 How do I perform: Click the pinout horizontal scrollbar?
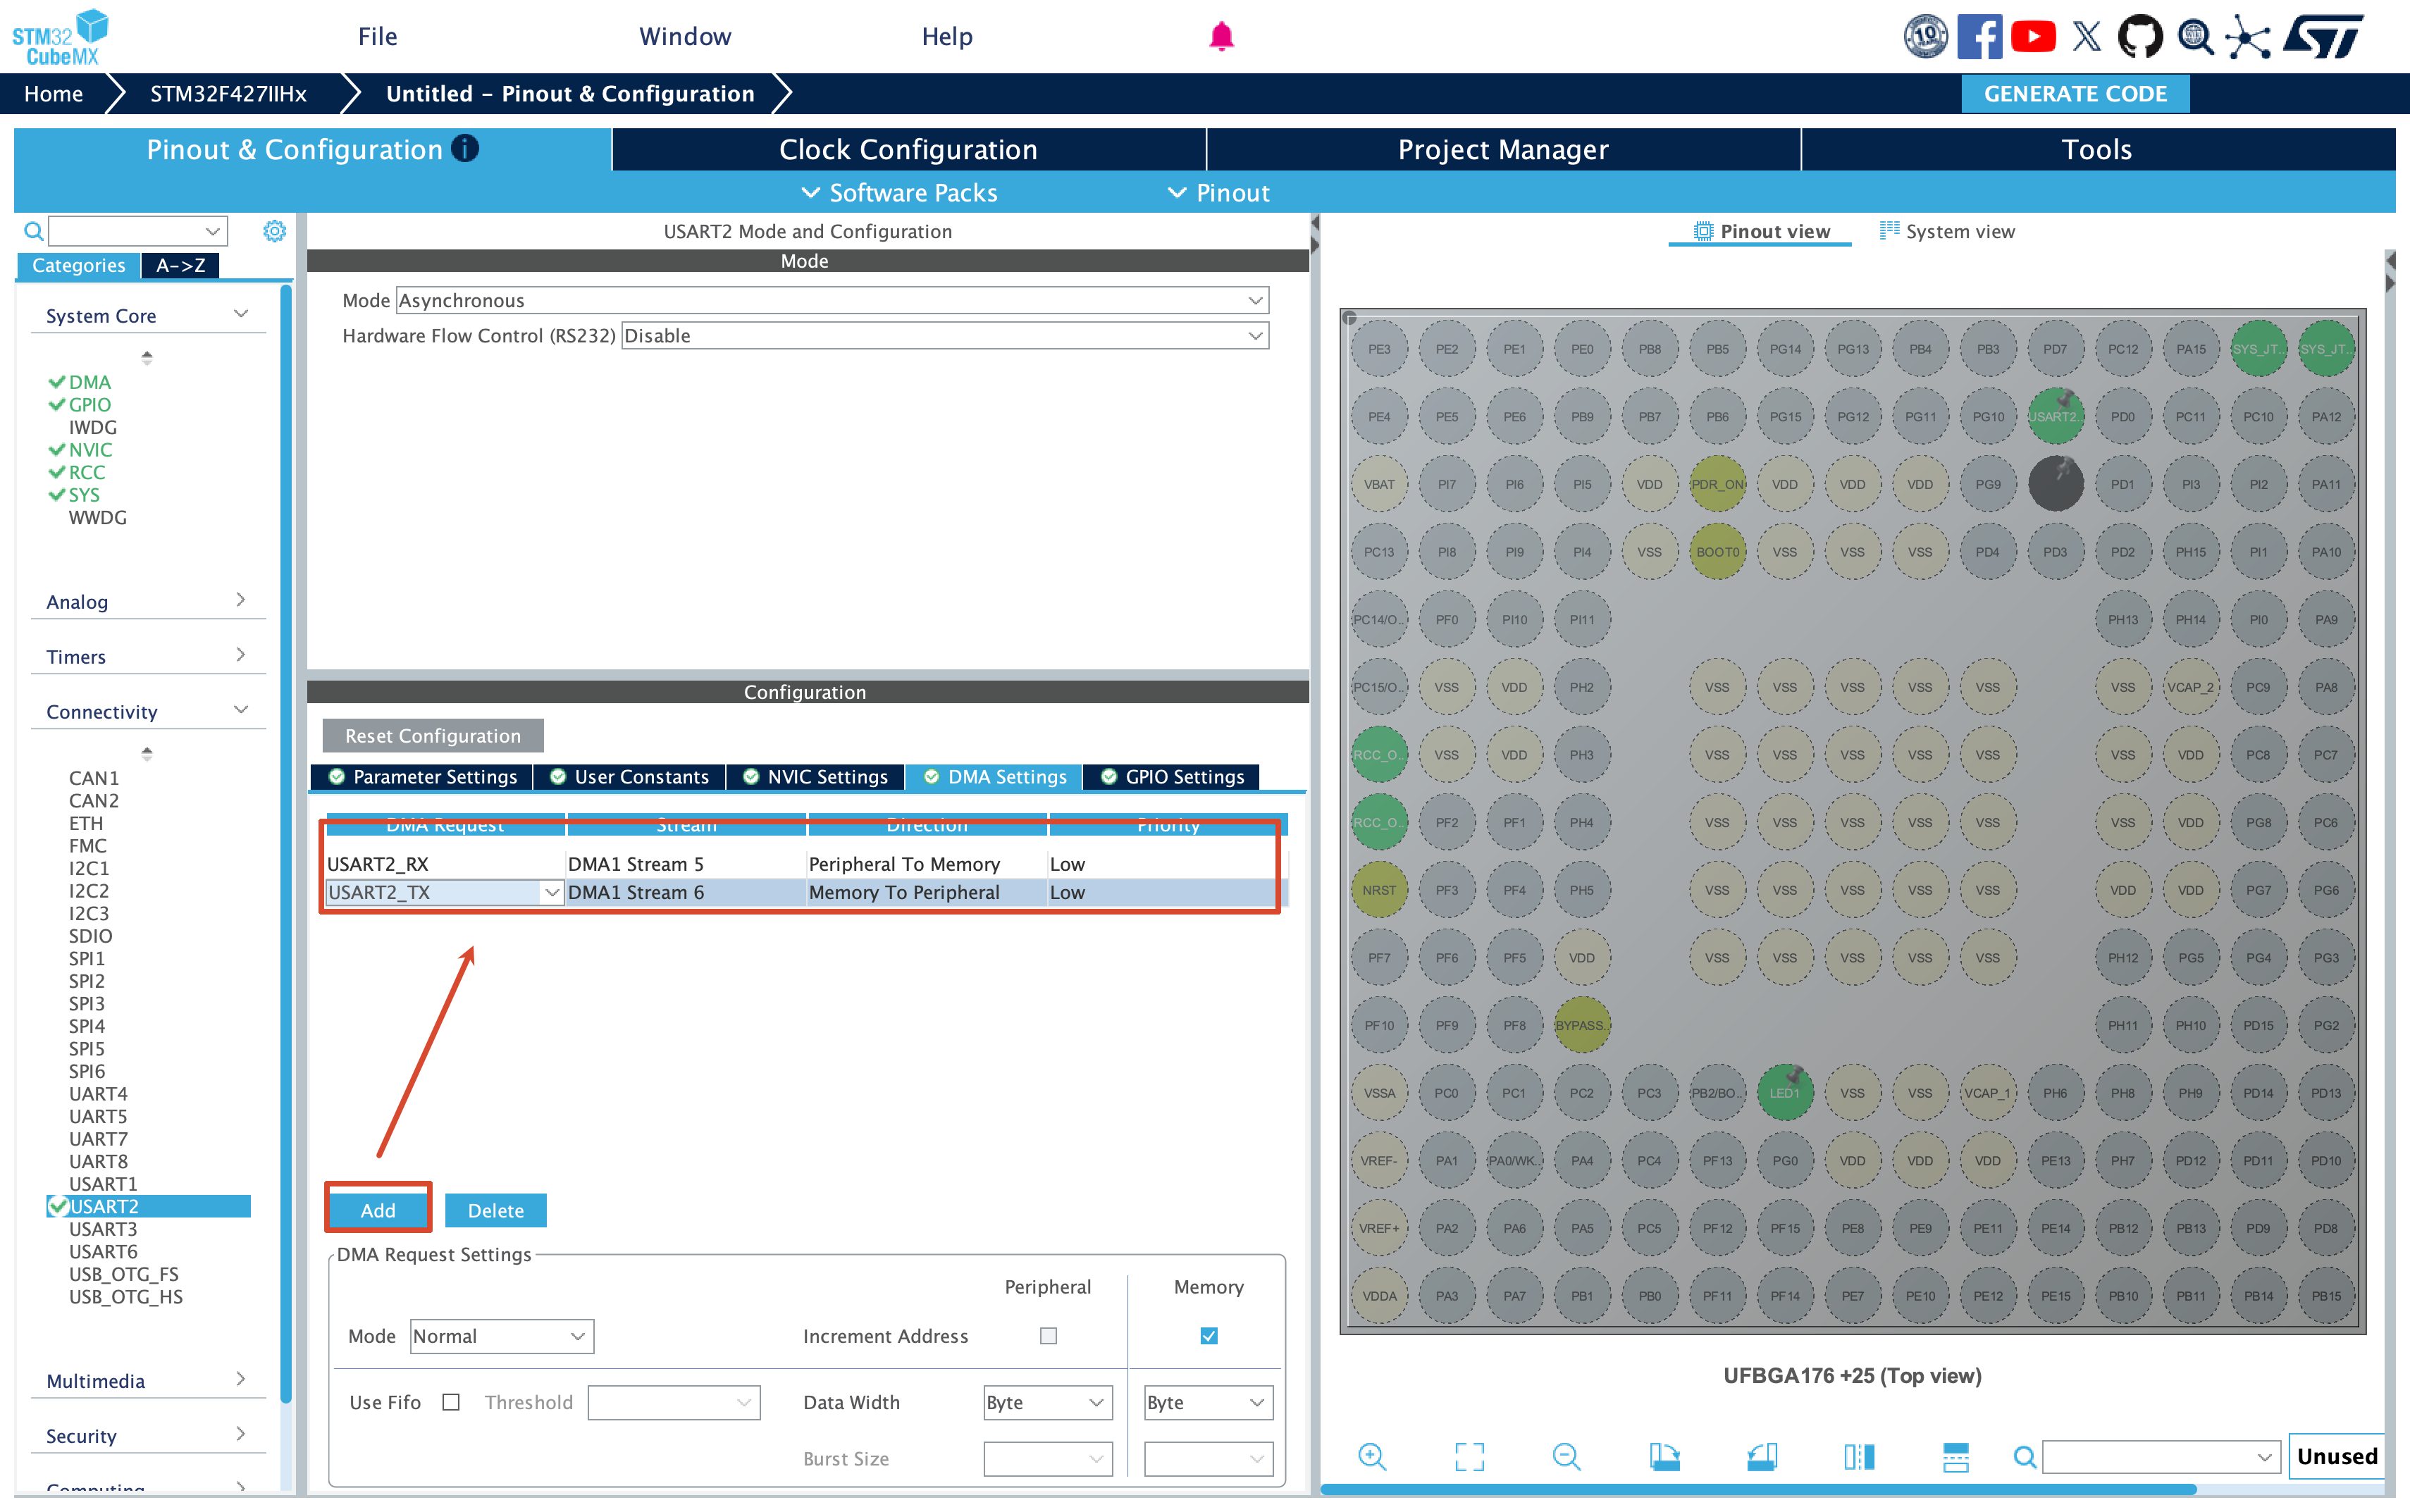click(x=1758, y=1489)
